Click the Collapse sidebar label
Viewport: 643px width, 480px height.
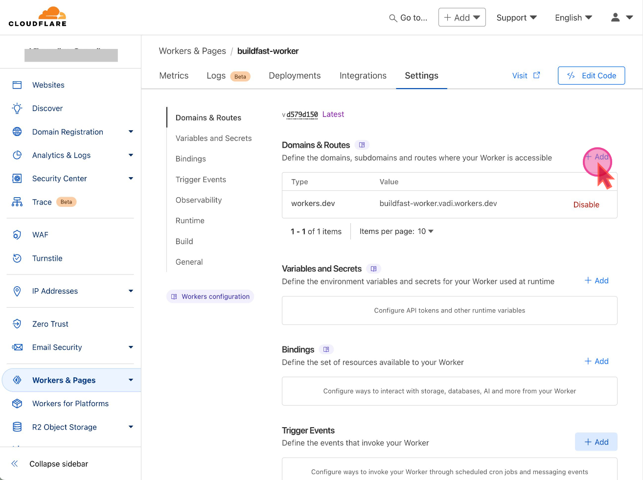pyautogui.click(x=59, y=464)
